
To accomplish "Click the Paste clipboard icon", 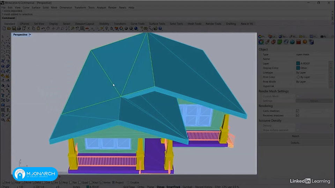I will pyautogui.click(x=38, y=28).
